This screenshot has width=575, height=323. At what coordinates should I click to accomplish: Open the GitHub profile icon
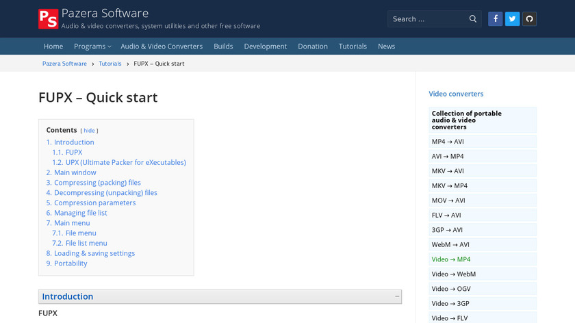[x=529, y=19]
